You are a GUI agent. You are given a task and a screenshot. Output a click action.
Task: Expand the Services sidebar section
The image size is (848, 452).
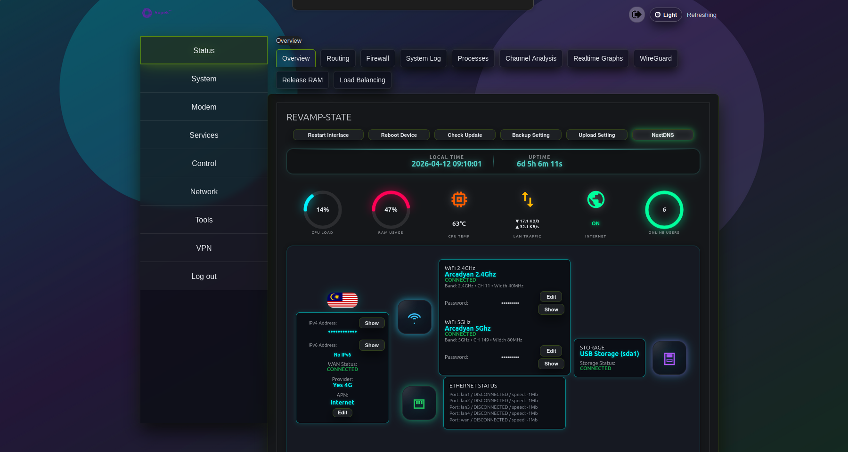coord(204,135)
